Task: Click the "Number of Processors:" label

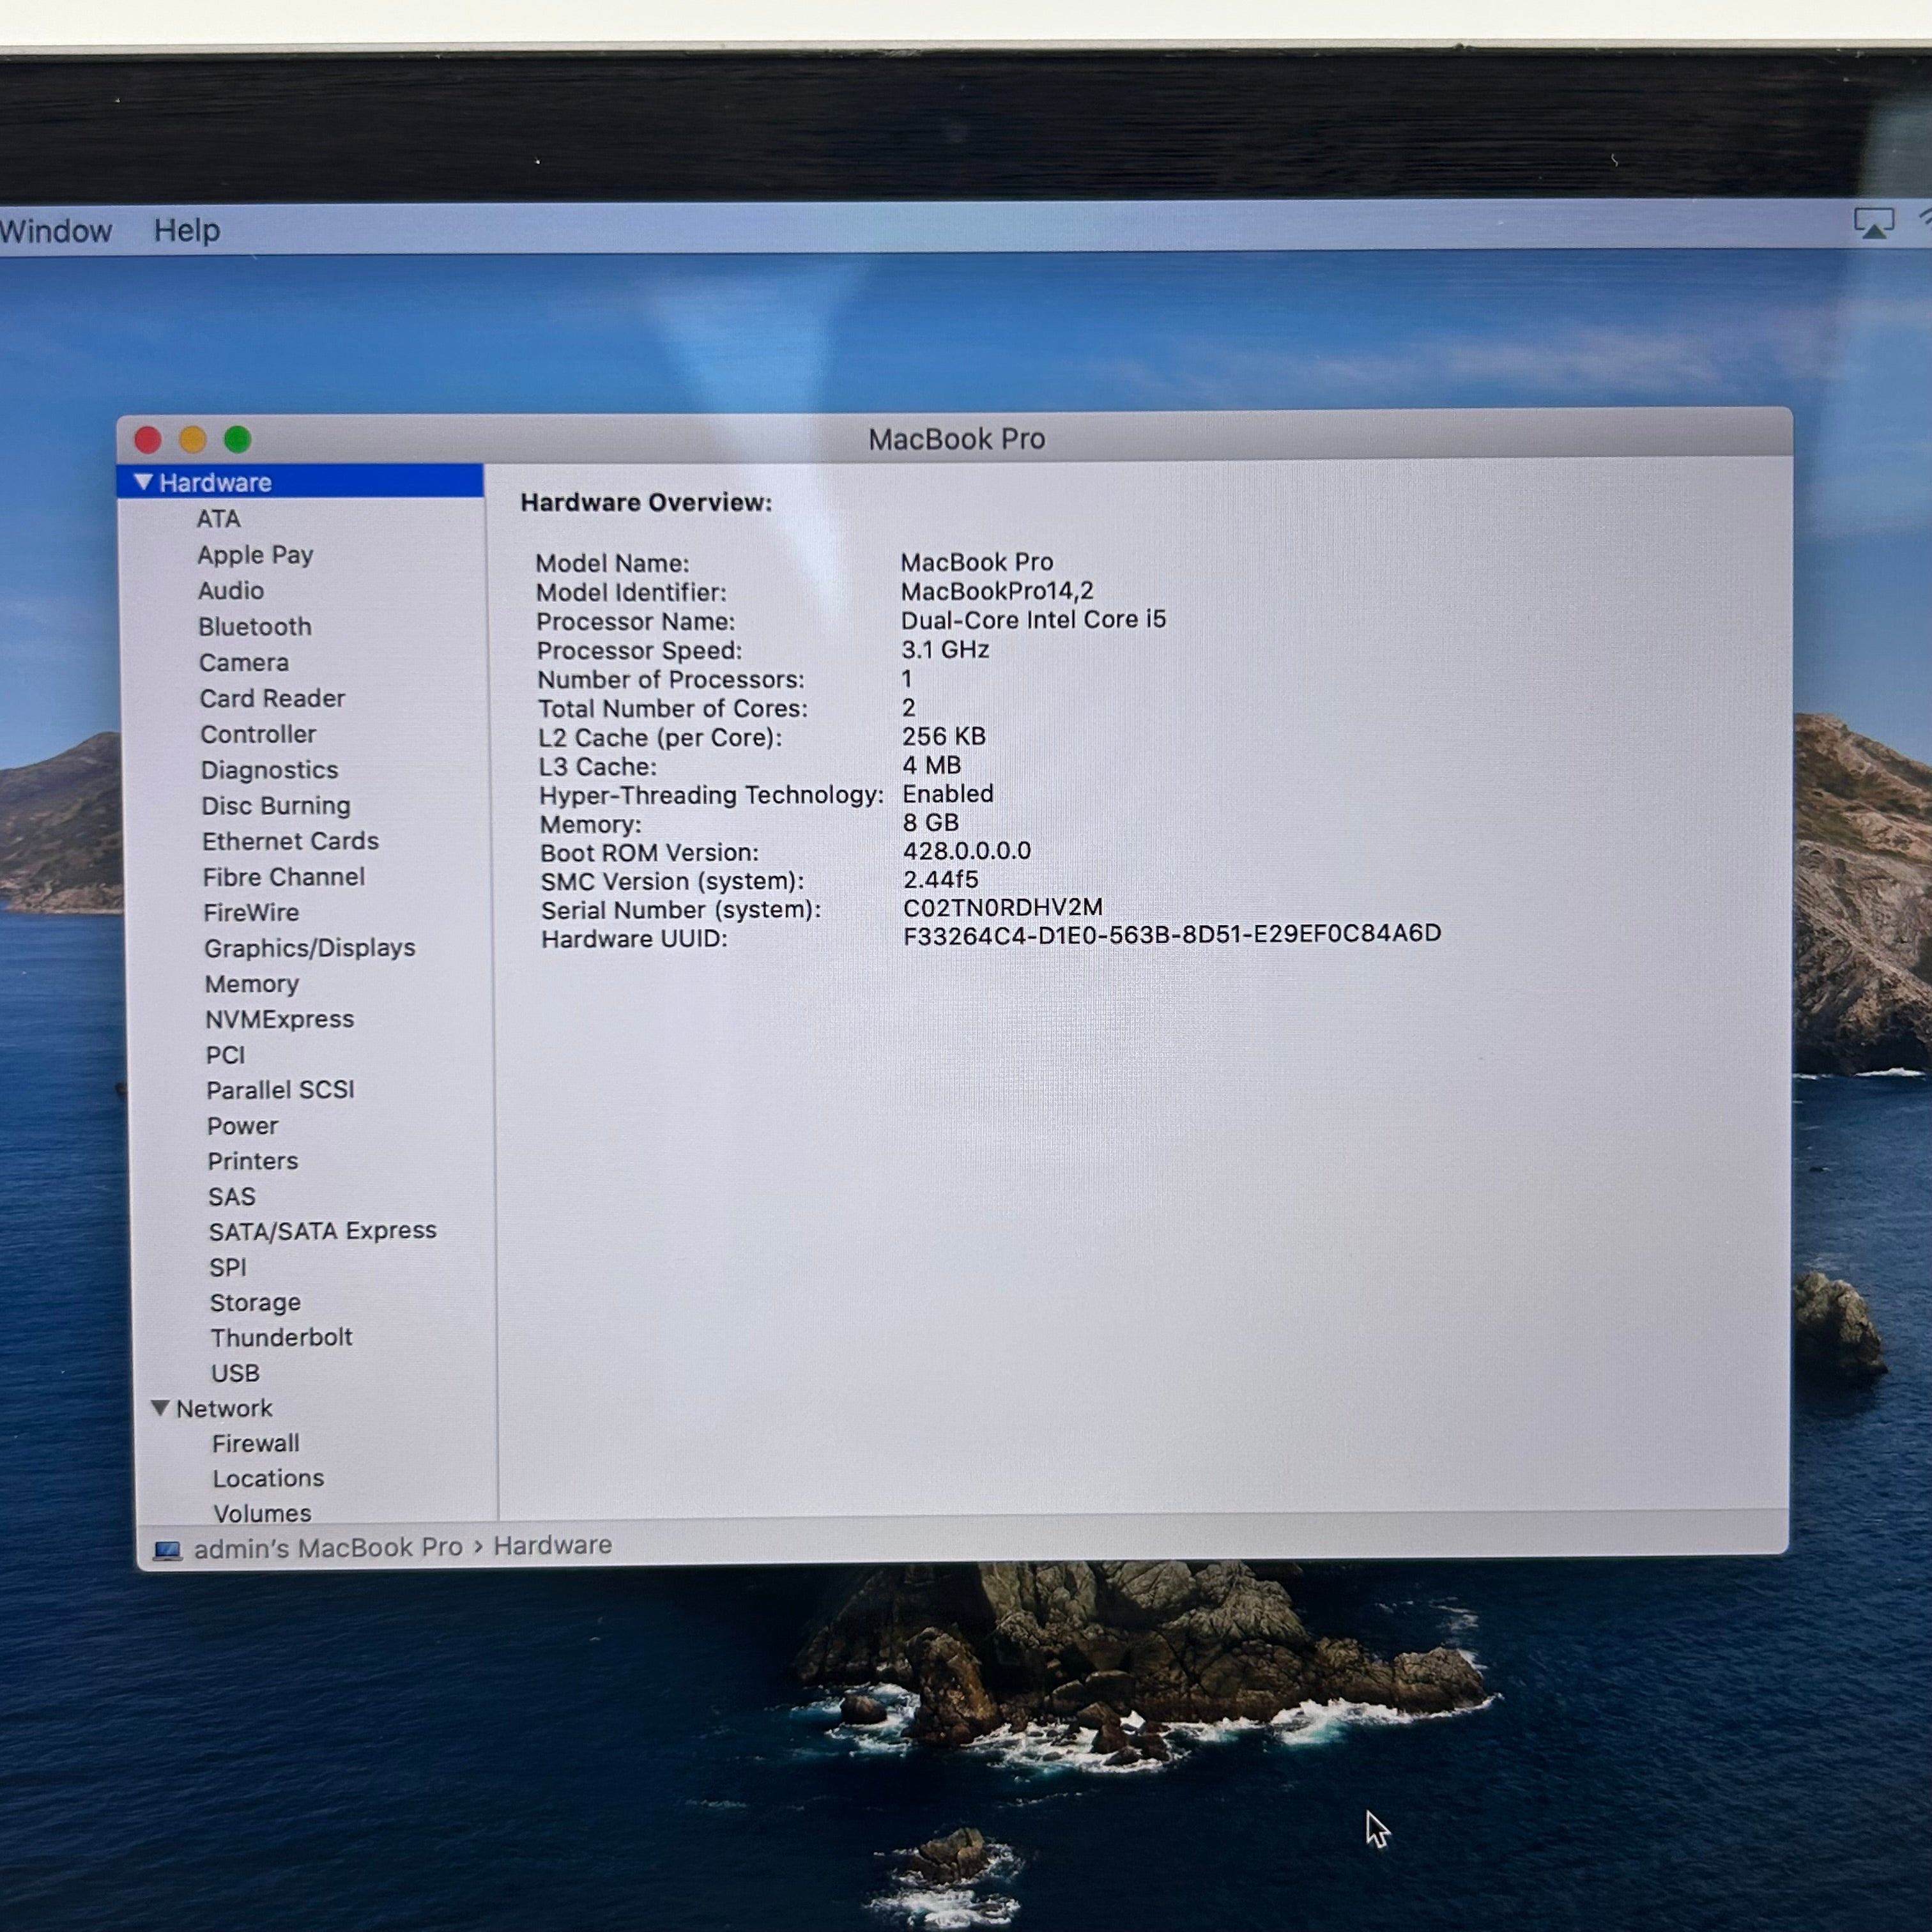Action: [x=671, y=679]
